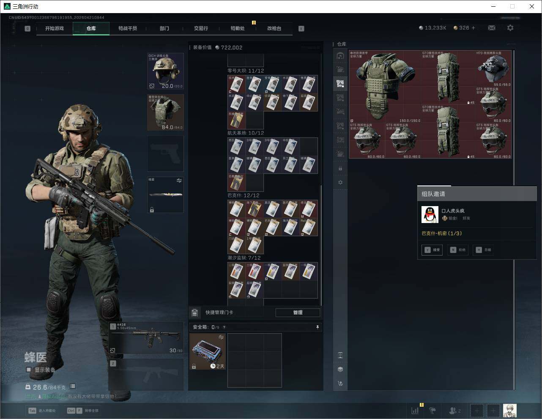The image size is (542, 419).
Task: Open the keycard quick-manage card icon
Action: click(x=195, y=313)
